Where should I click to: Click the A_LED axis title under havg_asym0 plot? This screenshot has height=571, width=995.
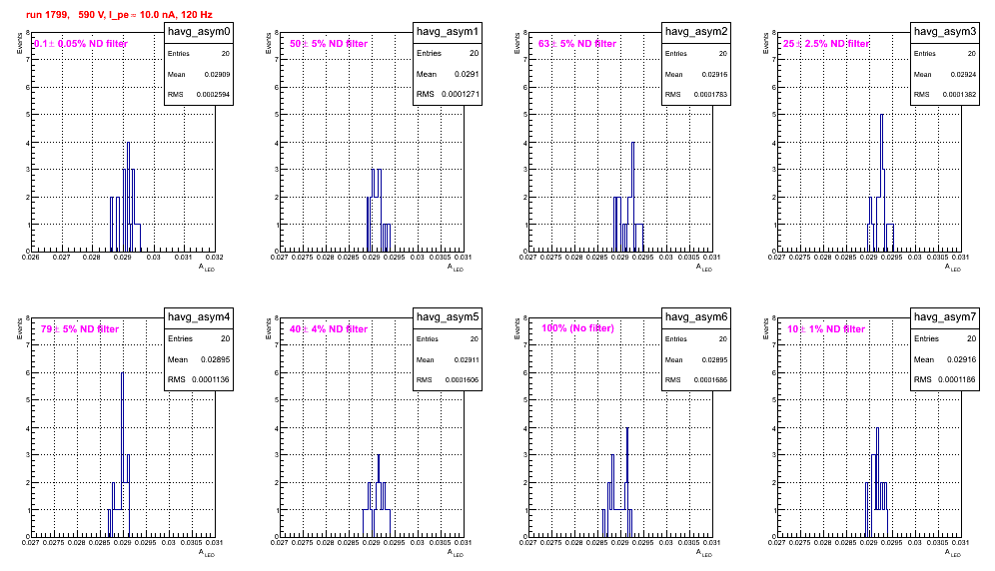click(207, 268)
